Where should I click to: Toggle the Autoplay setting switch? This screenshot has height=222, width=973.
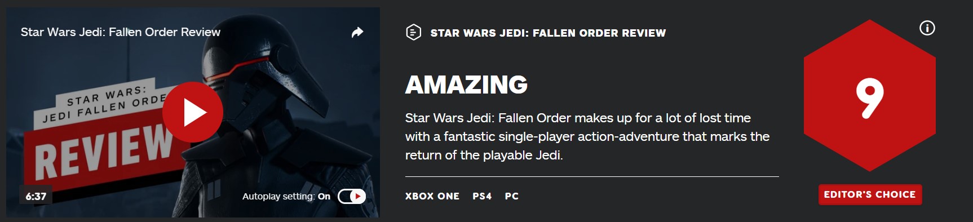point(352,196)
